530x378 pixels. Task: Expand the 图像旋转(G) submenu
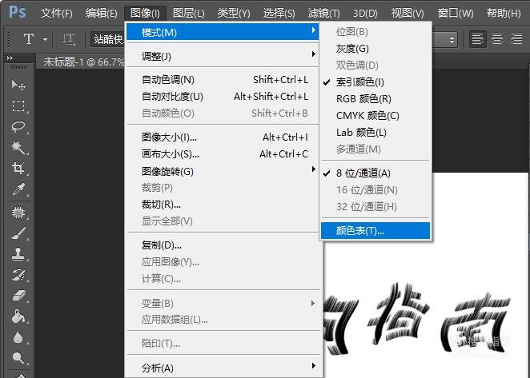(223, 171)
